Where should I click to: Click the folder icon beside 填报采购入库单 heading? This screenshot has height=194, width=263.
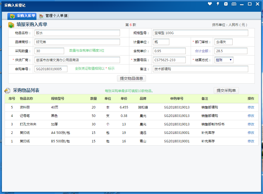(11, 25)
